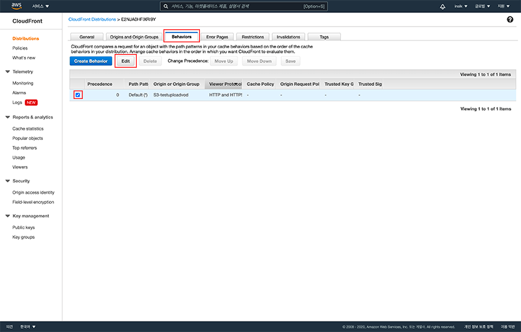
Task: Open Logs under Telemetry
Action: click(18, 103)
